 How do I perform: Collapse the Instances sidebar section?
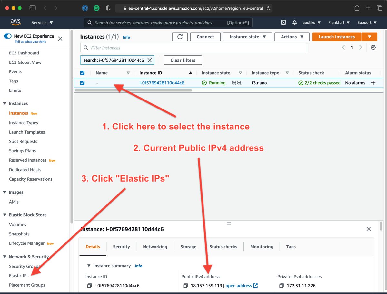[x=5, y=103]
